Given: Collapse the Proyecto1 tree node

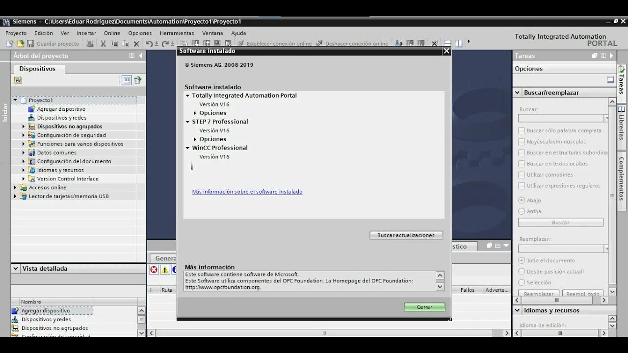Looking at the screenshot, I should pyautogui.click(x=15, y=100).
